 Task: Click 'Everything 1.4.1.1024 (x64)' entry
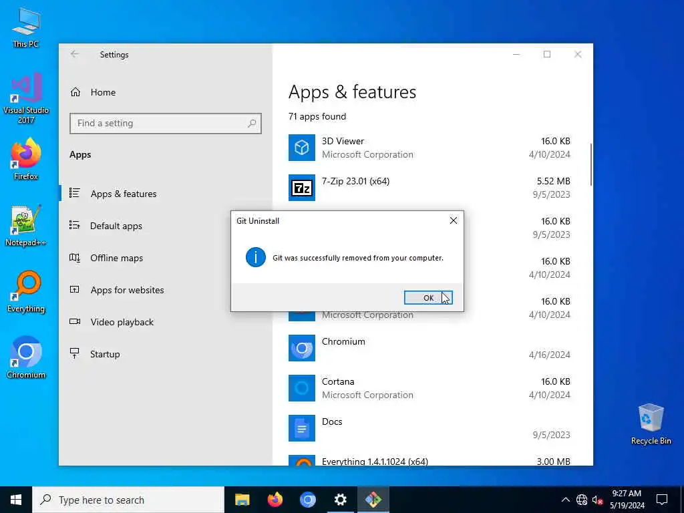pos(375,461)
